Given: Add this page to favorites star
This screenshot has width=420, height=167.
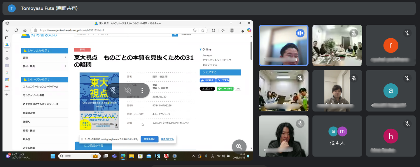Looking at the screenshot, I should coord(203,30).
